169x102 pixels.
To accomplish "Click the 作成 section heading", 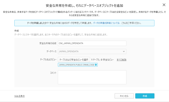I will (x=17, y=31).
